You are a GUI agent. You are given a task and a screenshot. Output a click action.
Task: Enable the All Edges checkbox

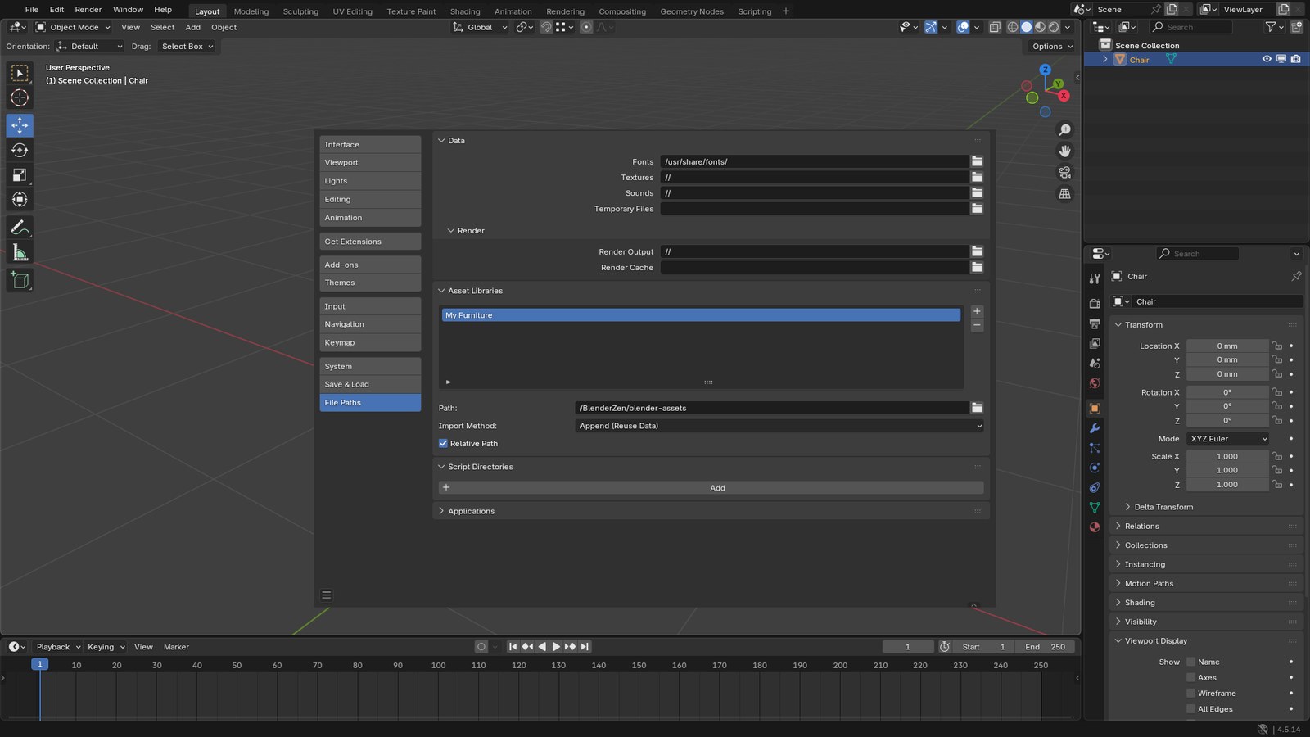click(x=1191, y=709)
